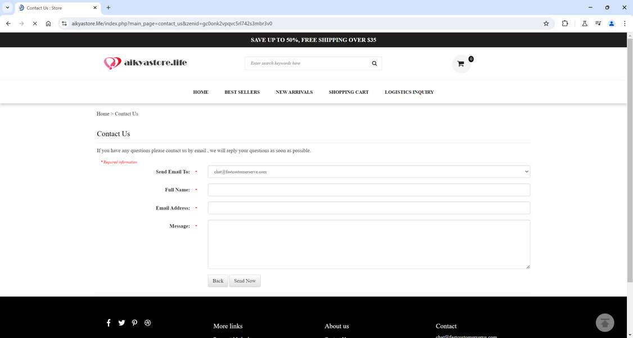View site information icon in address bar
The height and width of the screenshot is (338, 633).
64,24
